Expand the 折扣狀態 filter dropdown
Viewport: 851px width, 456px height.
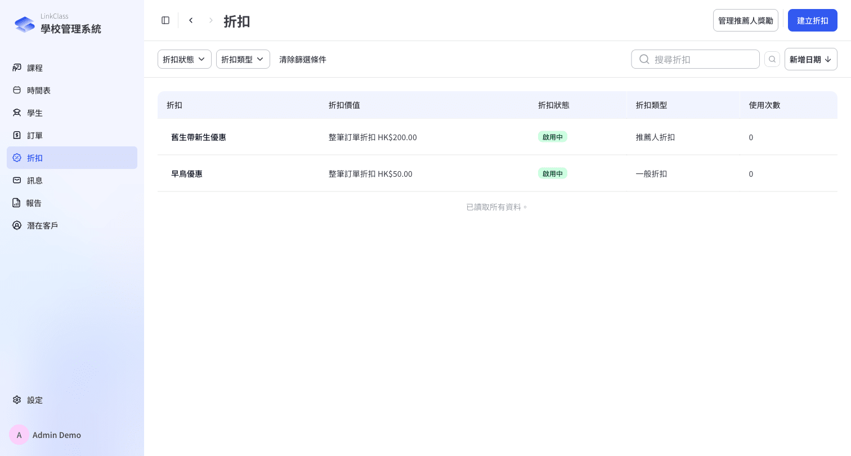click(x=185, y=59)
